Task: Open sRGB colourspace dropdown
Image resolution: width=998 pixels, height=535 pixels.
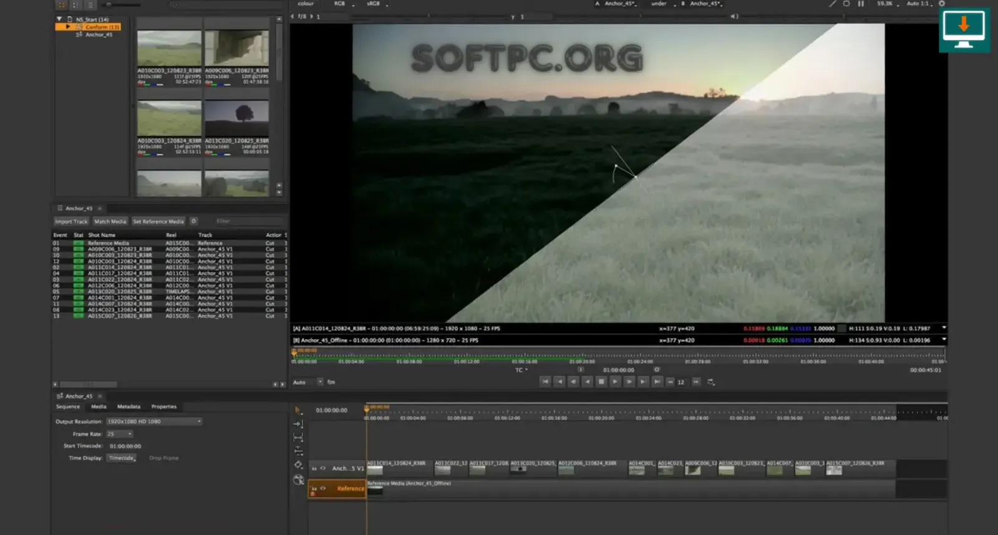Action: (376, 4)
